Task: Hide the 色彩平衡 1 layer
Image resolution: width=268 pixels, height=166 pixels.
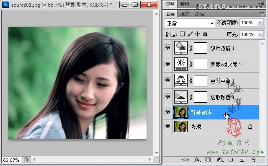Action: (x=167, y=80)
